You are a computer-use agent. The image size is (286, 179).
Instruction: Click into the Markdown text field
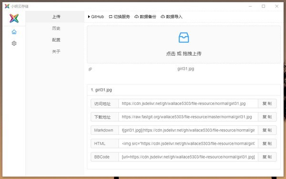[188, 130]
